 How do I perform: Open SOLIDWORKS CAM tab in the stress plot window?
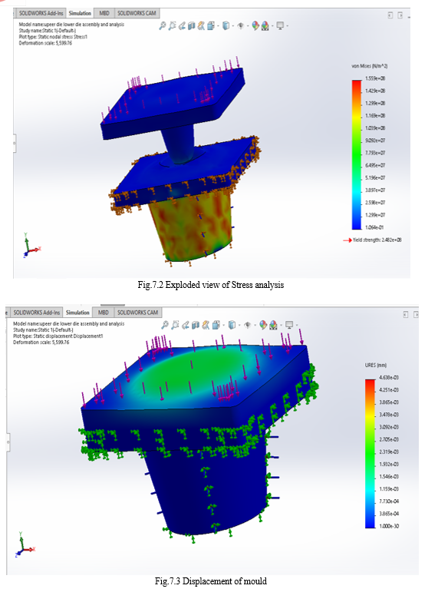point(137,13)
